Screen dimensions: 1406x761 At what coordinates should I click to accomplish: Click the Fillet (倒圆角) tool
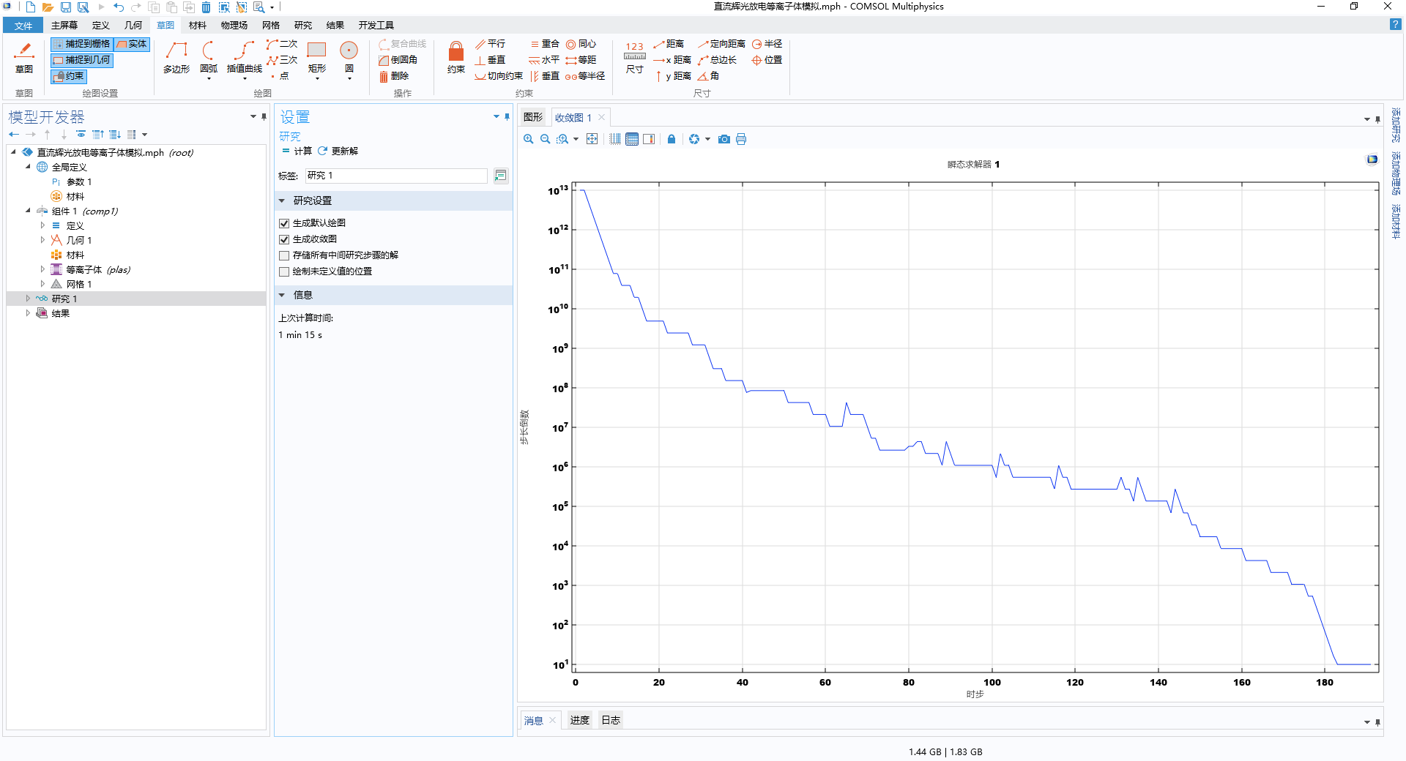pyautogui.click(x=398, y=60)
